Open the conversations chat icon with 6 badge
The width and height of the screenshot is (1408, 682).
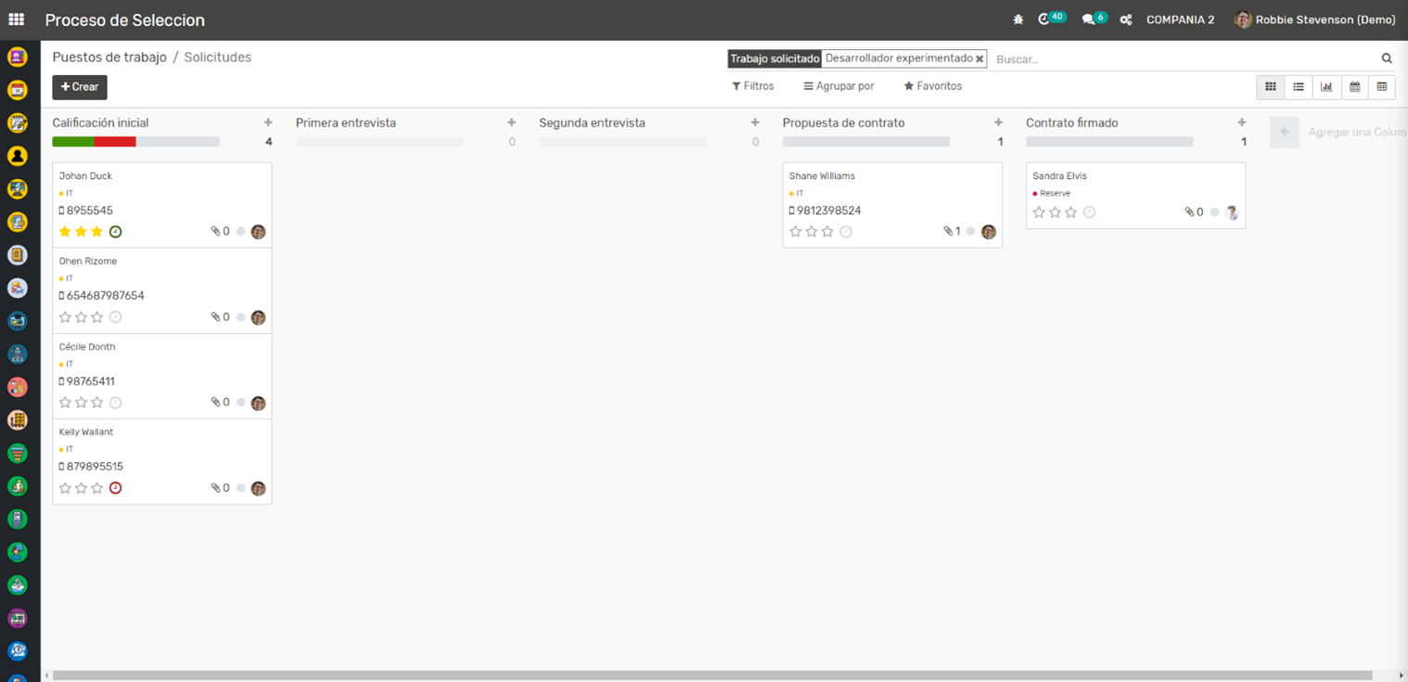pos(1089,19)
